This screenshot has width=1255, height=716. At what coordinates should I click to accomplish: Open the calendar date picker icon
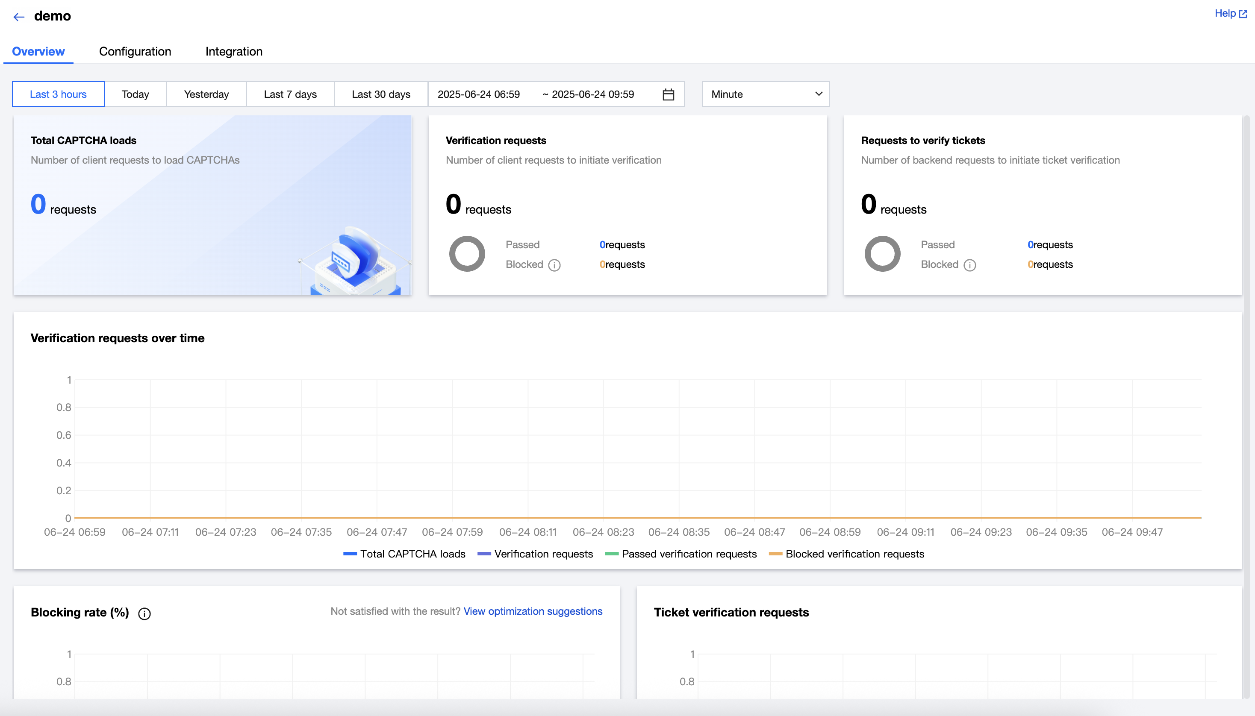(x=668, y=94)
